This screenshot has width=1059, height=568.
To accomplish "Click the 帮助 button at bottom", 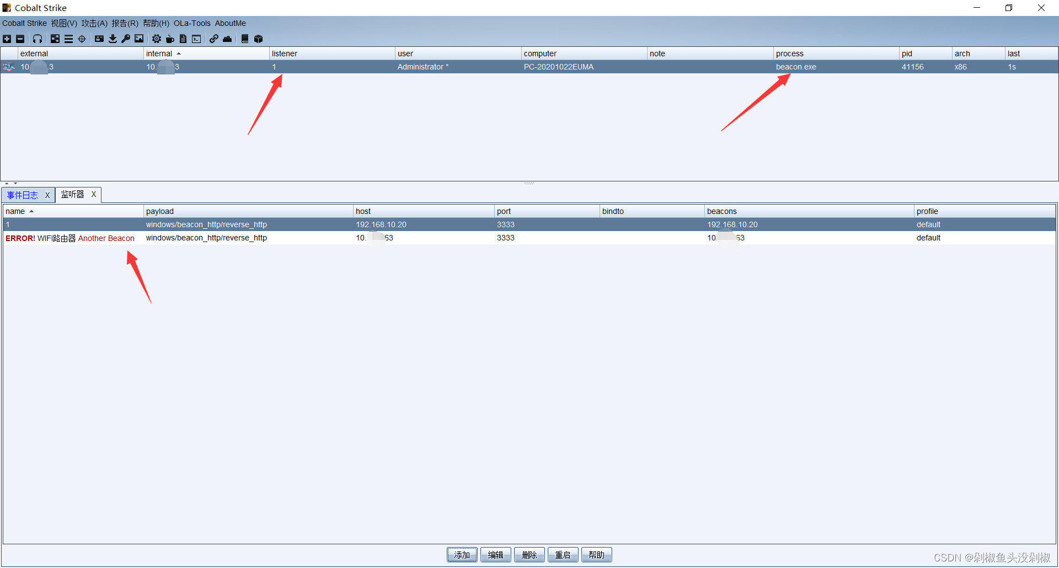I will click(x=597, y=555).
